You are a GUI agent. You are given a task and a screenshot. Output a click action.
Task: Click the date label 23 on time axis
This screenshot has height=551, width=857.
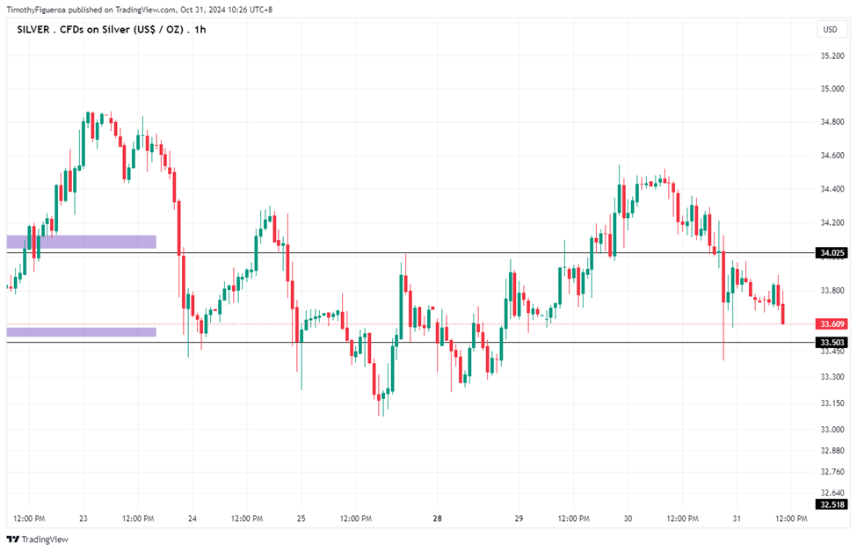[x=84, y=518]
